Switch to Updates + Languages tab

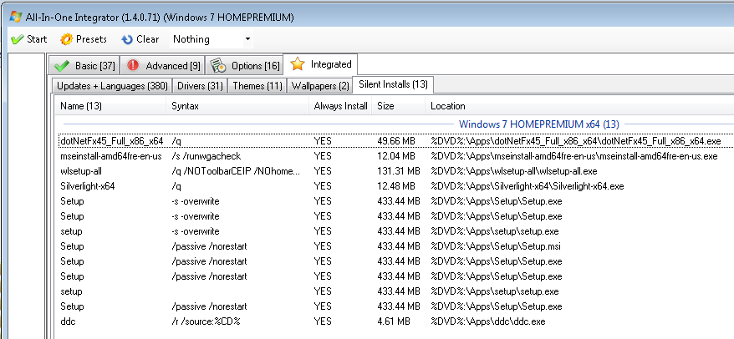pyautogui.click(x=112, y=85)
